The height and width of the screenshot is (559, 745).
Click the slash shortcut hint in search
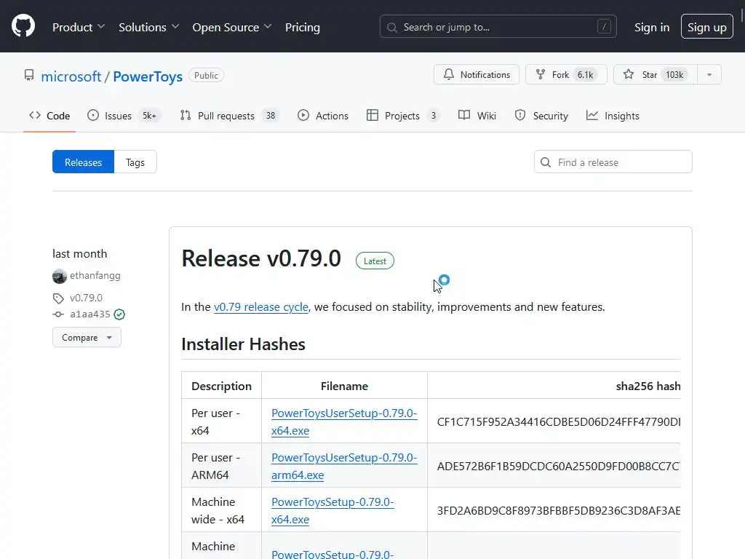tap(604, 27)
